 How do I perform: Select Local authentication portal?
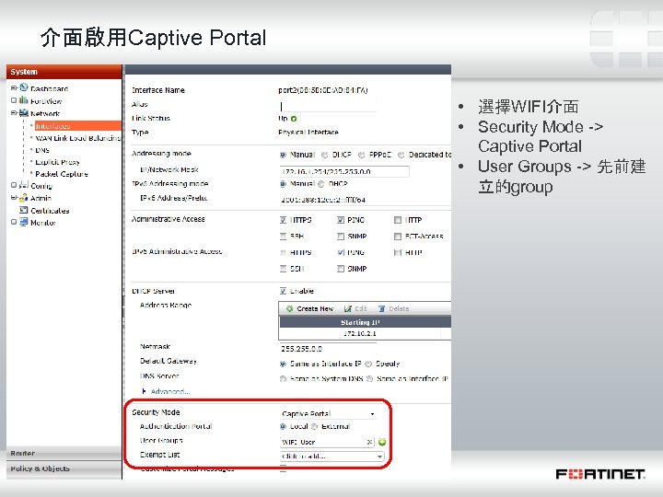[x=283, y=426]
